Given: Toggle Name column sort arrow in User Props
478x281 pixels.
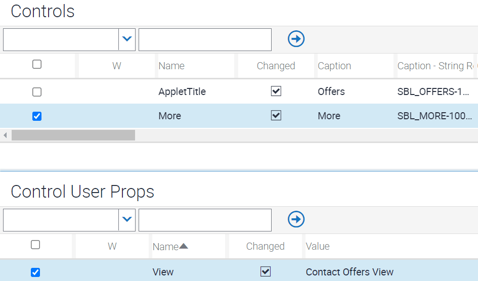Looking at the screenshot, I should 184,246.
